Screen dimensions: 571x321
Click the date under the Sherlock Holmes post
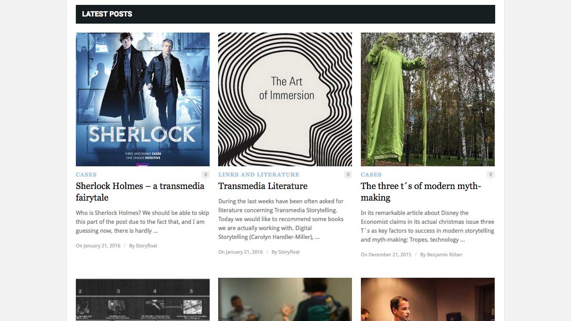[98, 246]
